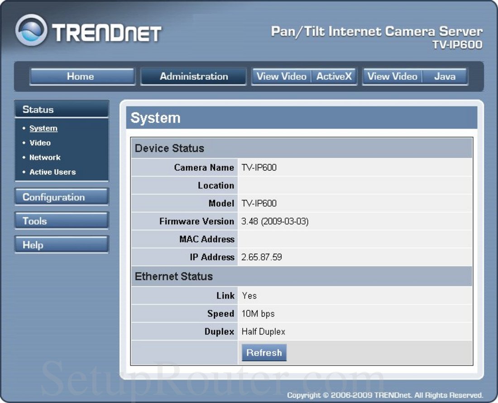Select the IP address 2.65.87.59

[x=261, y=257]
